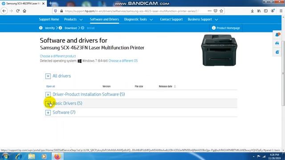Screen dimensions: 285x160
Task: Click the tracking protection shield icon
Action: pyautogui.click(x=56, y=11)
